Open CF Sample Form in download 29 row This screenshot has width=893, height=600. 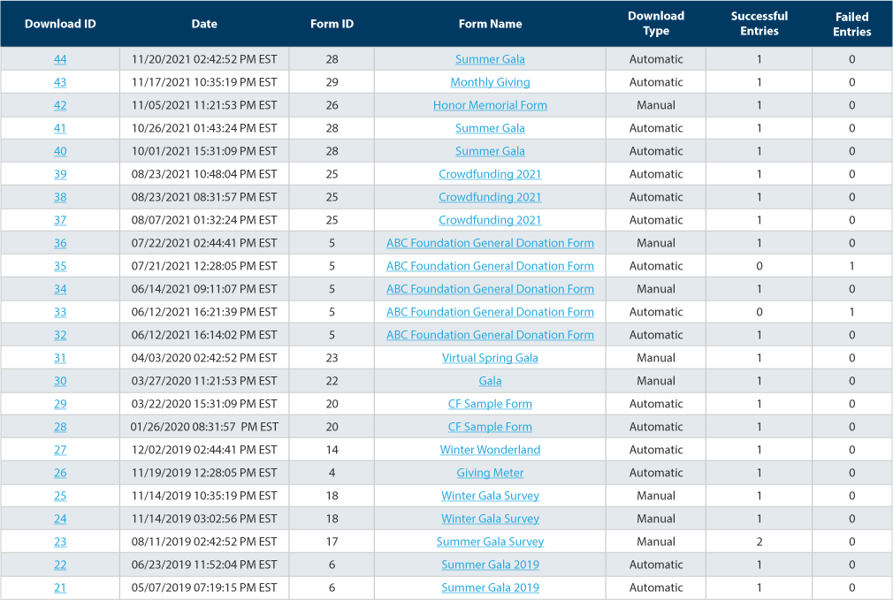pos(490,404)
